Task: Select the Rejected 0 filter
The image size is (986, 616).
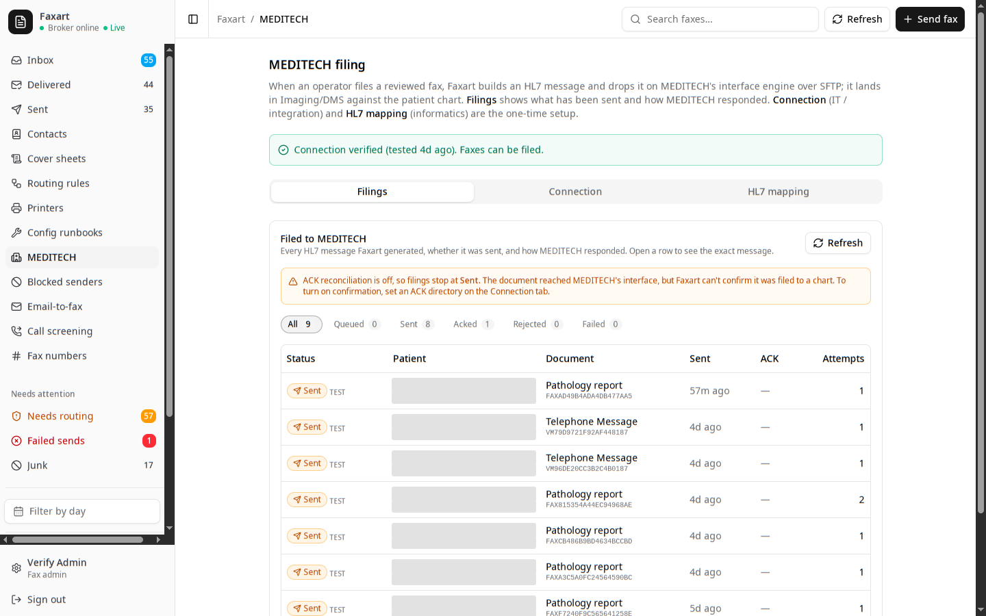Action: click(x=538, y=324)
